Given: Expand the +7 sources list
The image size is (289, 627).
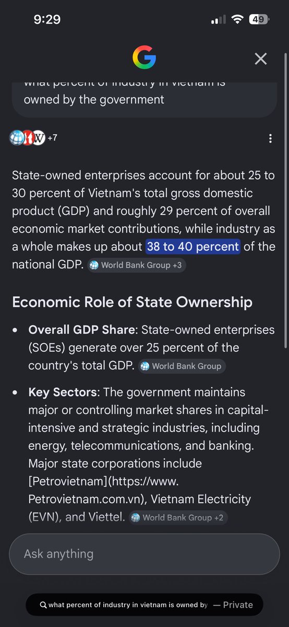Looking at the screenshot, I should click(x=52, y=138).
